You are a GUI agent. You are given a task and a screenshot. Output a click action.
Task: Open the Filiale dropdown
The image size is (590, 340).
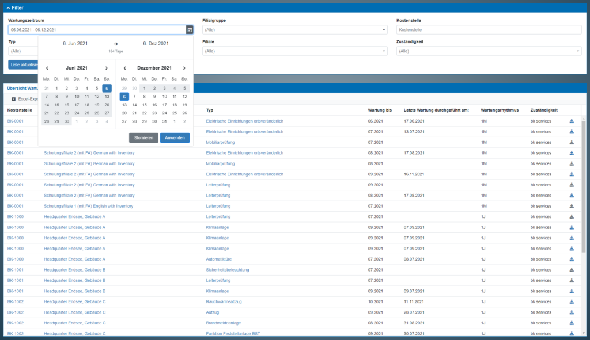point(295,51)
